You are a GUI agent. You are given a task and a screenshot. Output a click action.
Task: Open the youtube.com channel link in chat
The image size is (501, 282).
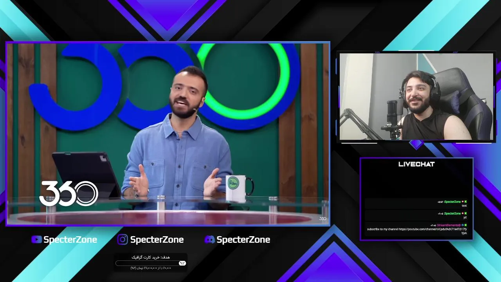click(x=433, y=229)
